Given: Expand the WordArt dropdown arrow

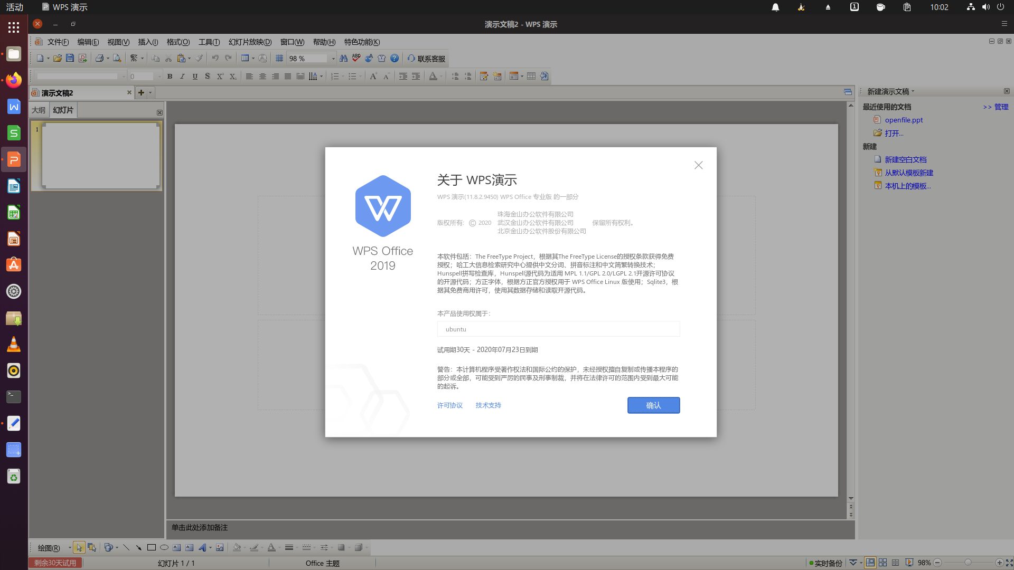Looking at the screenshot, I should (210, 548).
